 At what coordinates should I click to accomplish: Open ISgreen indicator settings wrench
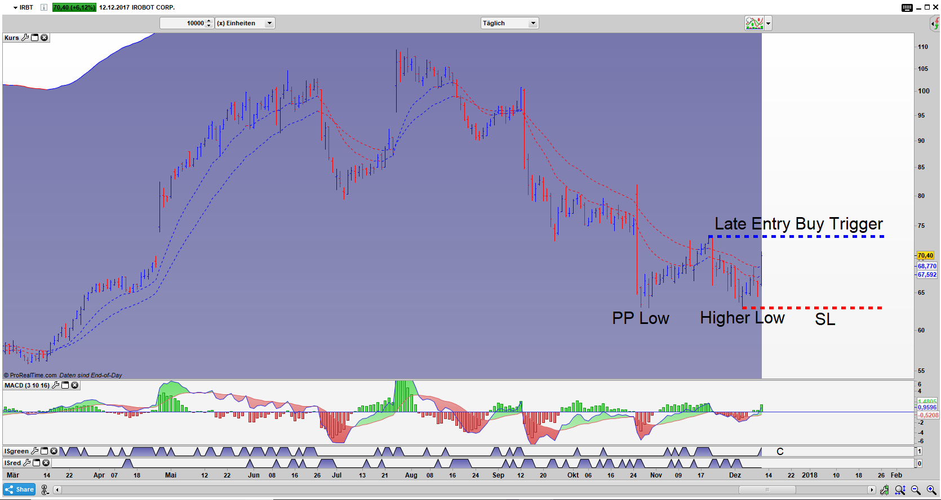point(34,451)
